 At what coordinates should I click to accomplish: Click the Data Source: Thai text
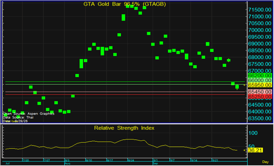[x=18, y=117]
